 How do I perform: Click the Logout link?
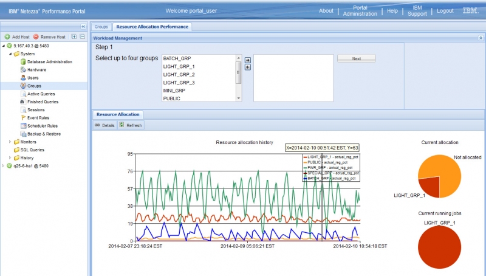click(445, 11)
